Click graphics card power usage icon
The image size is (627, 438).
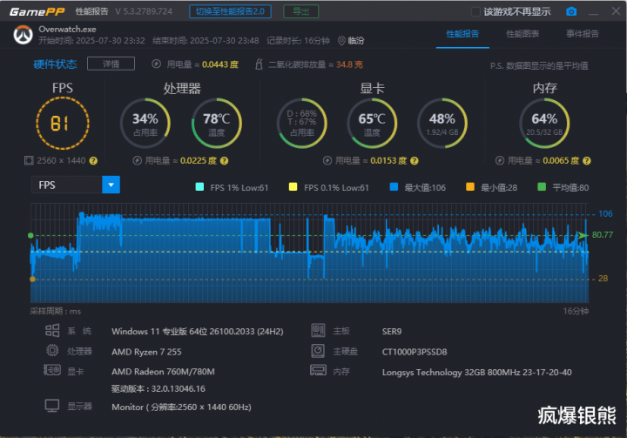point(327,161)
